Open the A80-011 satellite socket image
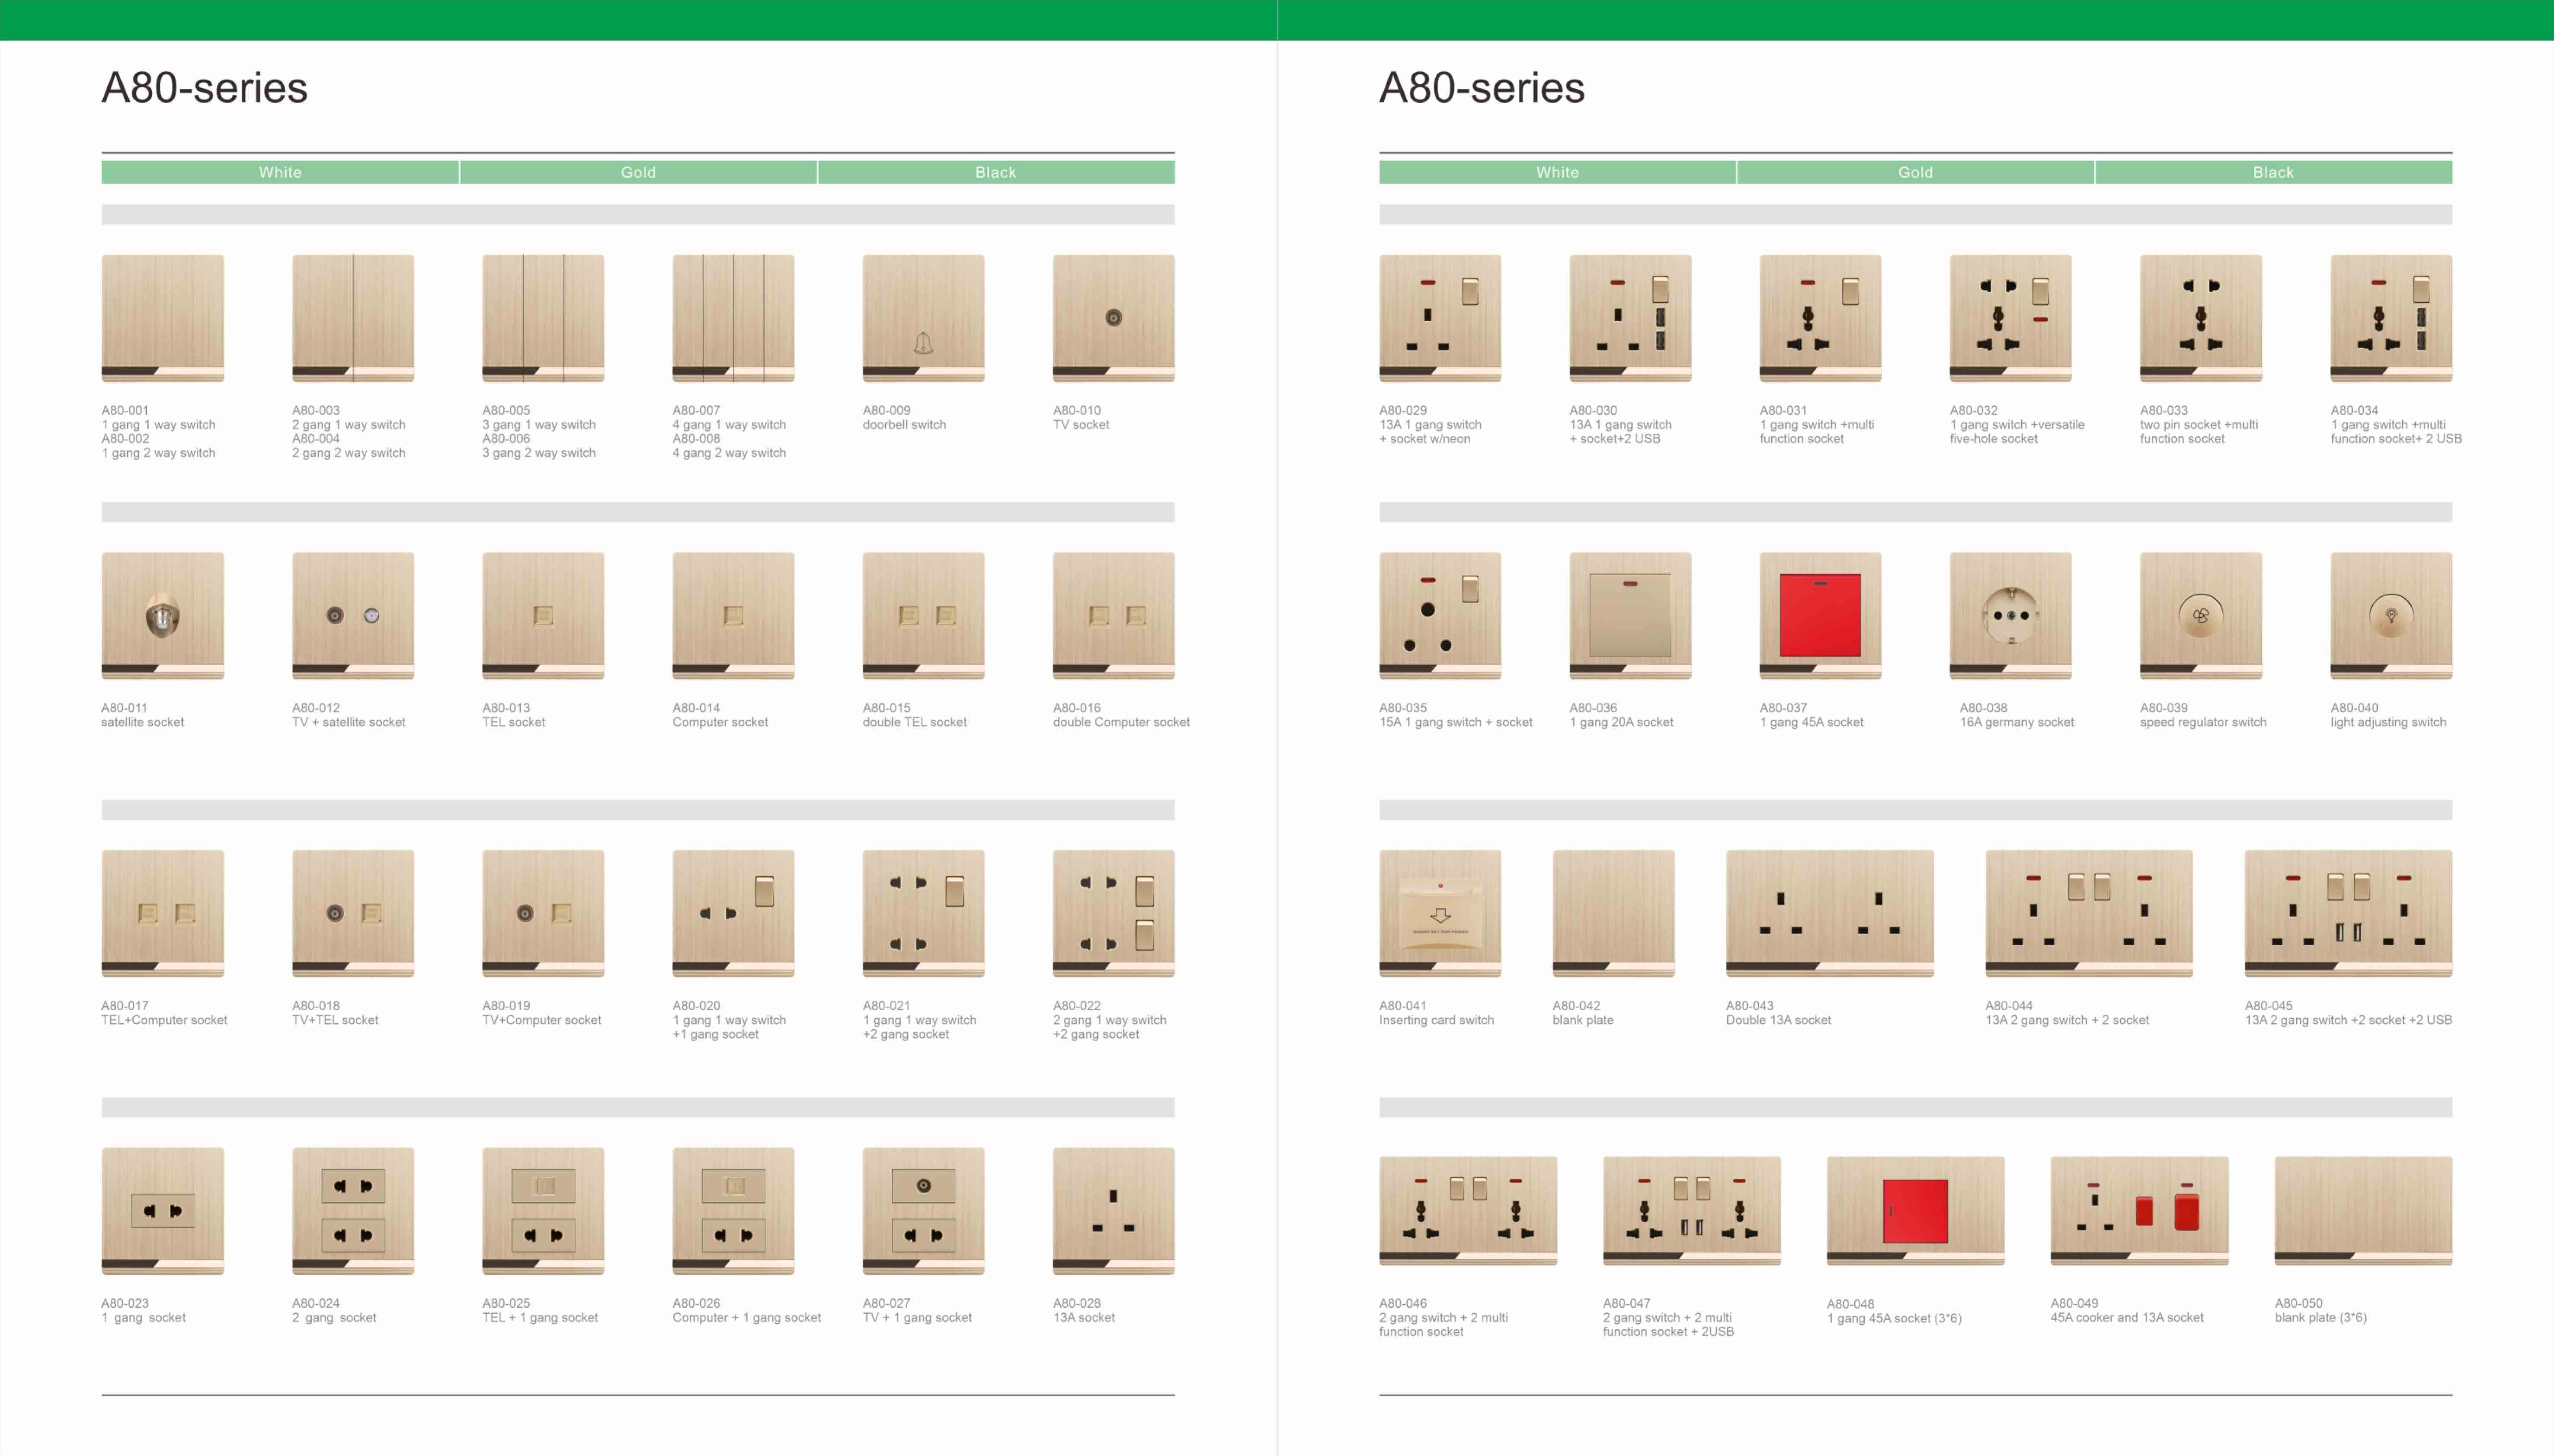Screen dimensions: 2554x1456 (x=163, y=616)
